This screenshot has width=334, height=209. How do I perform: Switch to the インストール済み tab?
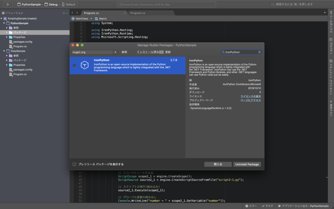pyautogui.click(x=150, y=52)
